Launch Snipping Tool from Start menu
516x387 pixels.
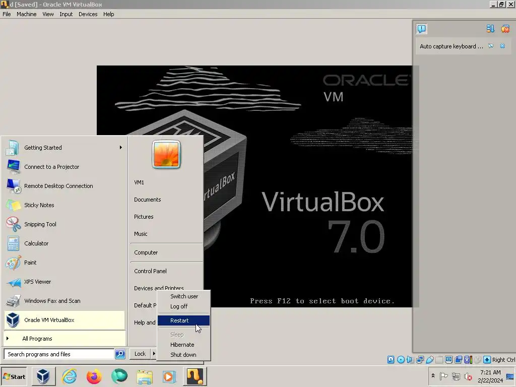[65, 224]
